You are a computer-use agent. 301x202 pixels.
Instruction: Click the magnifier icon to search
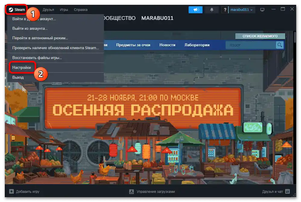[279, 45]
